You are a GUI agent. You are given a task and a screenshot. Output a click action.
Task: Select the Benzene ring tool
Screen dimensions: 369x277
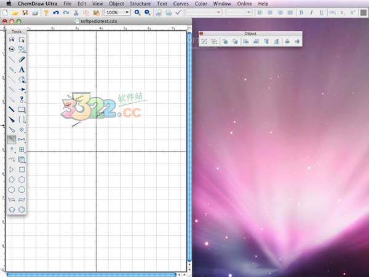coord(22,209)
